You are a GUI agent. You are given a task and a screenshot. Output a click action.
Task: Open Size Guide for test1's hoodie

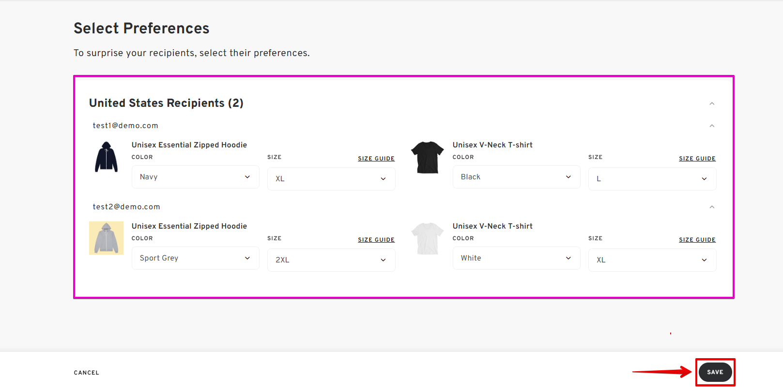[x=376, y=159]
